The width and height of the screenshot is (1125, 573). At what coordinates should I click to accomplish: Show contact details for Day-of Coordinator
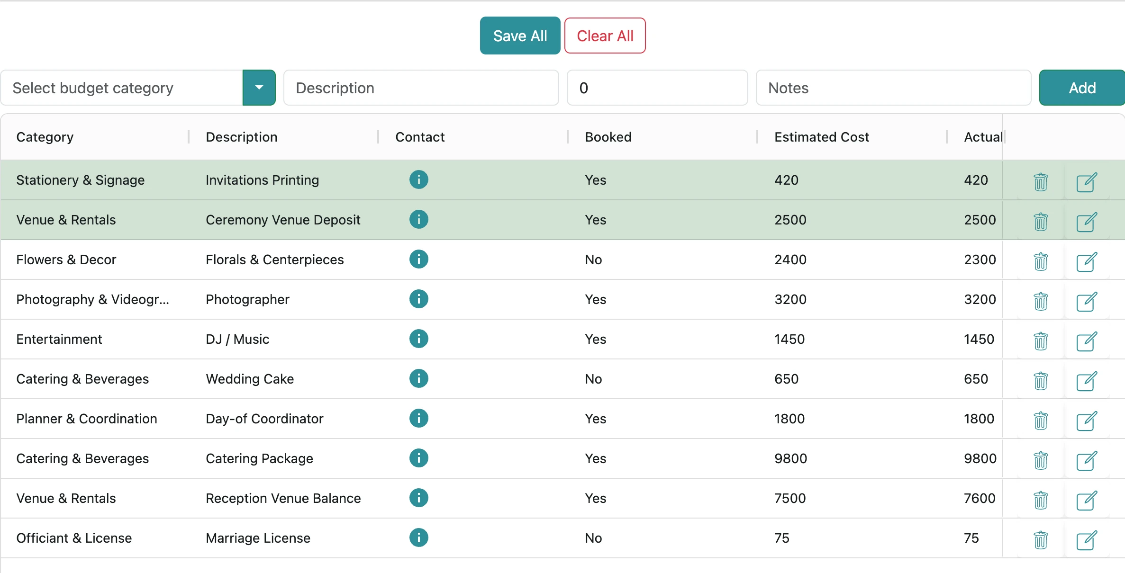pos(418,418)
